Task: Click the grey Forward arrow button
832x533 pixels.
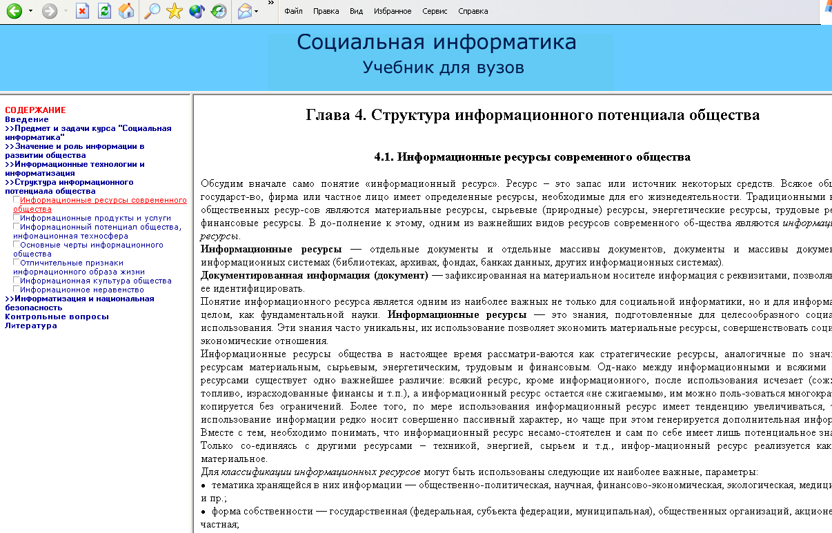Action: click(x=50, y=11)
